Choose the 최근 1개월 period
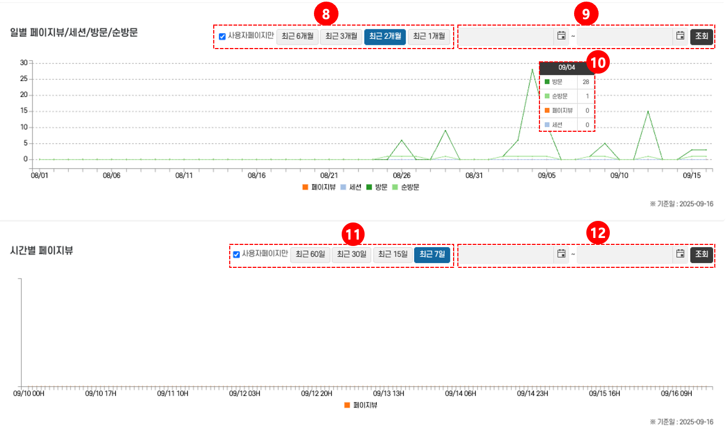726x429 pixels. click(x=429, y=37)
